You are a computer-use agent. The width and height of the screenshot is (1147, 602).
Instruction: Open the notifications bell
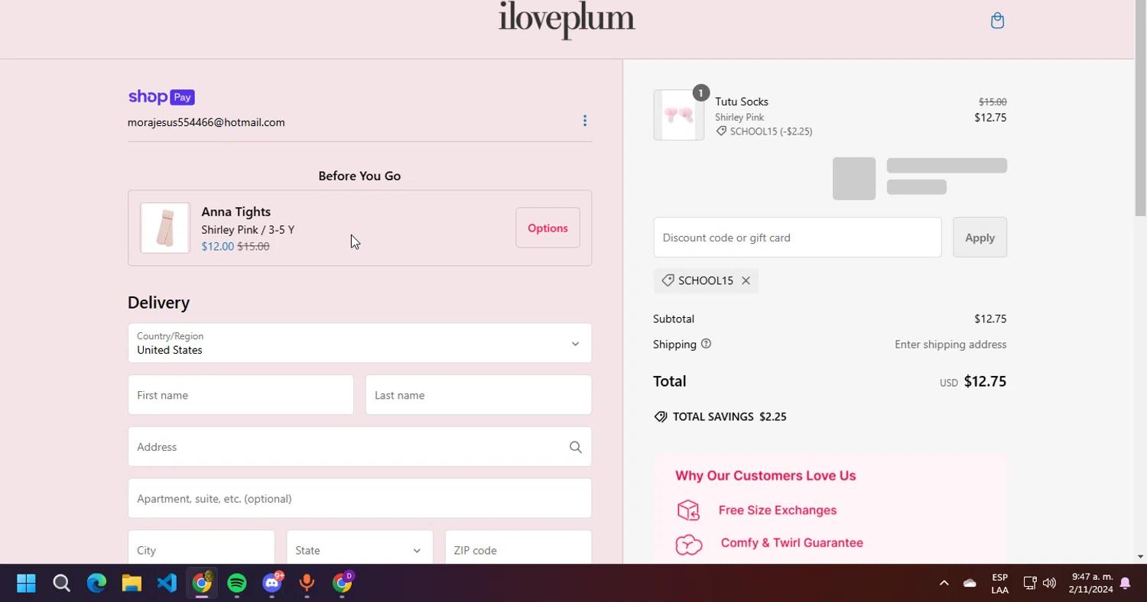pos(1125,583)
